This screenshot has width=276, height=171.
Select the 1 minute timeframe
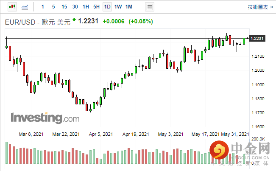(x=42, y=7)
